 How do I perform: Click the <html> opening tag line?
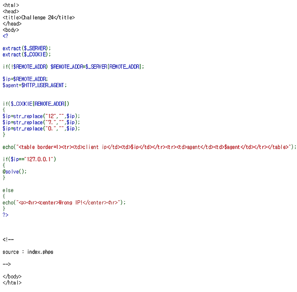pyautogui.click(x=11, y=5)
